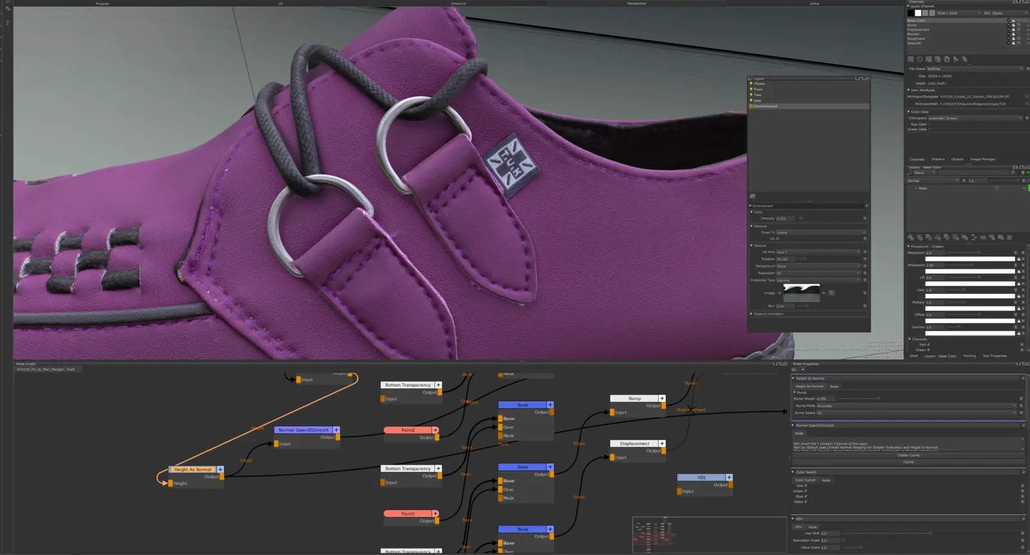Toggle the light named One bulb icon
This screenshot has width=1030, height=555.
(751, 100)
